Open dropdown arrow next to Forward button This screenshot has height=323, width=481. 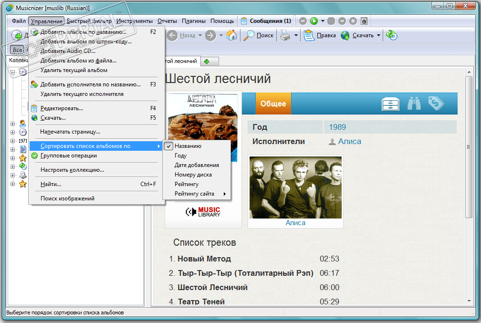click(x=221, y=35)
